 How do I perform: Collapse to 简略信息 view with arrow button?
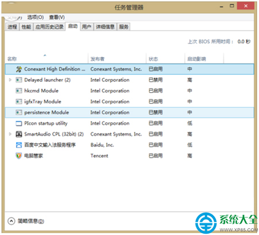click(x=11, y=221)
